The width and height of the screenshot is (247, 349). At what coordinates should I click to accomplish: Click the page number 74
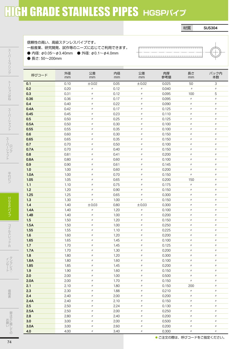[9, 342]
